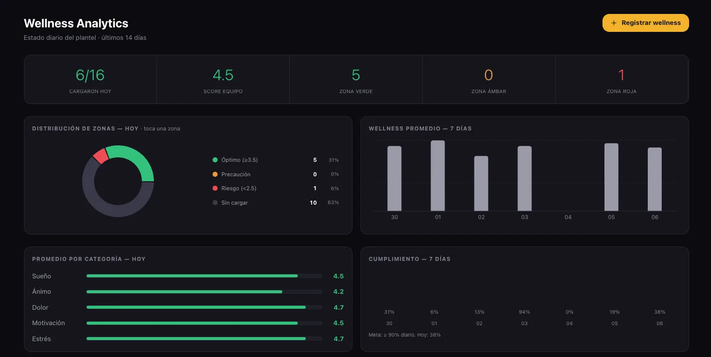Image resolution: width=711 pixels, height=357 pixels.
Task: Select the amber Precaución legend dot
Action: point(215,174)
